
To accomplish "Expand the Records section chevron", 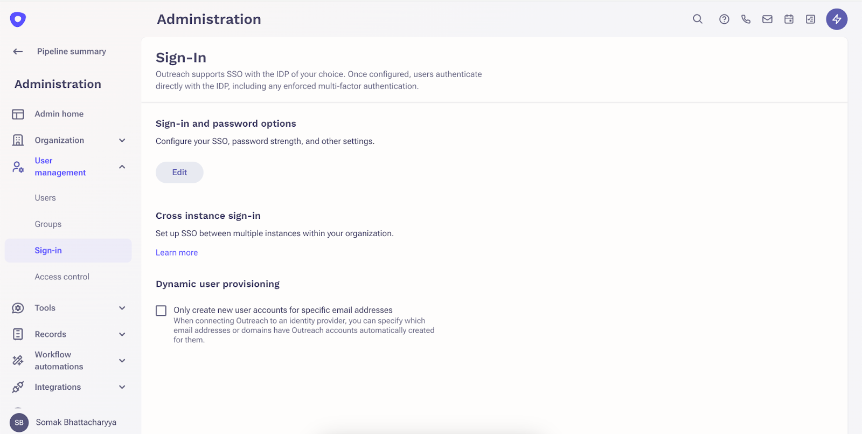I will tap(122, 334).
